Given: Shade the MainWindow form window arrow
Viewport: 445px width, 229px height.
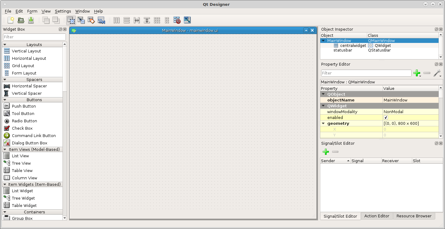Looking at the screenshot, I should click(306, 30).
